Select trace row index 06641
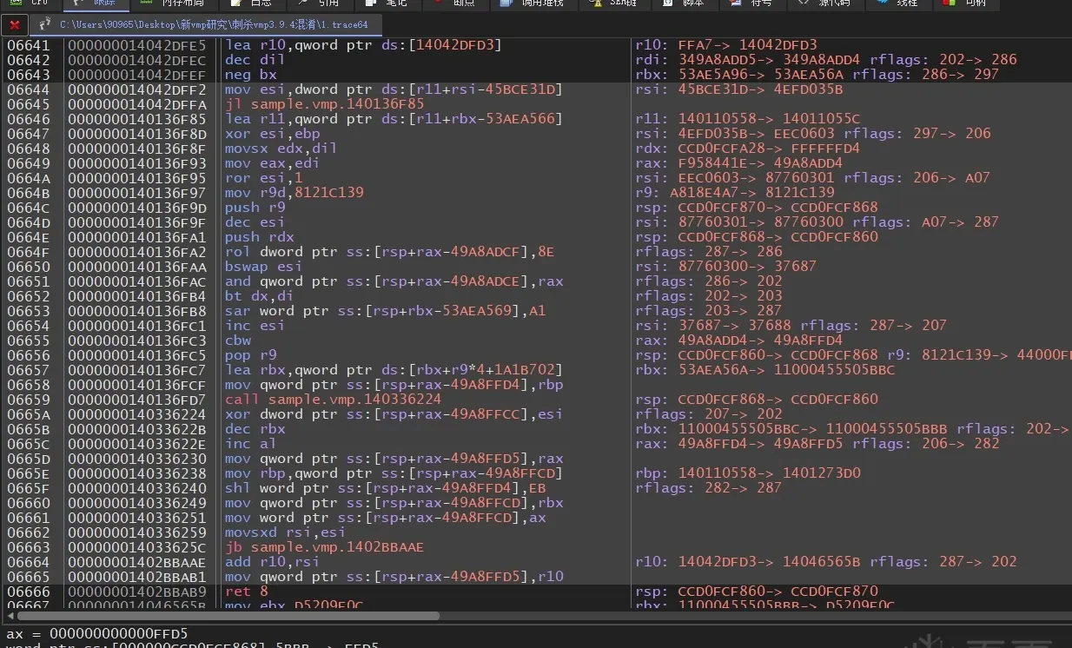Viewport: 1072px width, 648px height. 29,45
